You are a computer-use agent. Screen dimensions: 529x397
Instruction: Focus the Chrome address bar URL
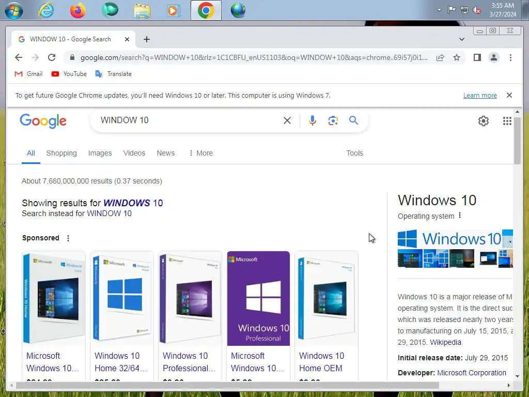[254, 57]
